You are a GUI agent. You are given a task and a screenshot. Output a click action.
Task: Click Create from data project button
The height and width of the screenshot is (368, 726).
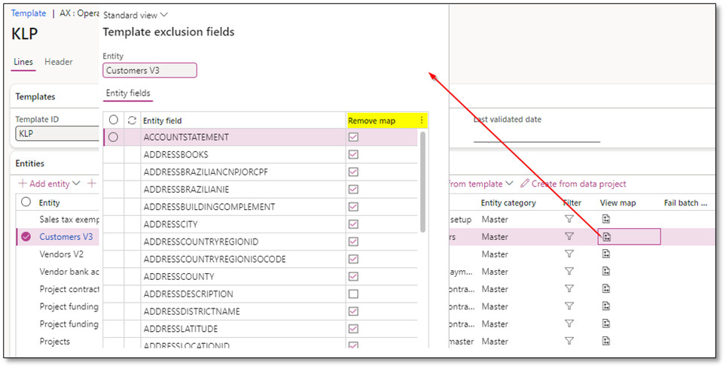(578, 184)
